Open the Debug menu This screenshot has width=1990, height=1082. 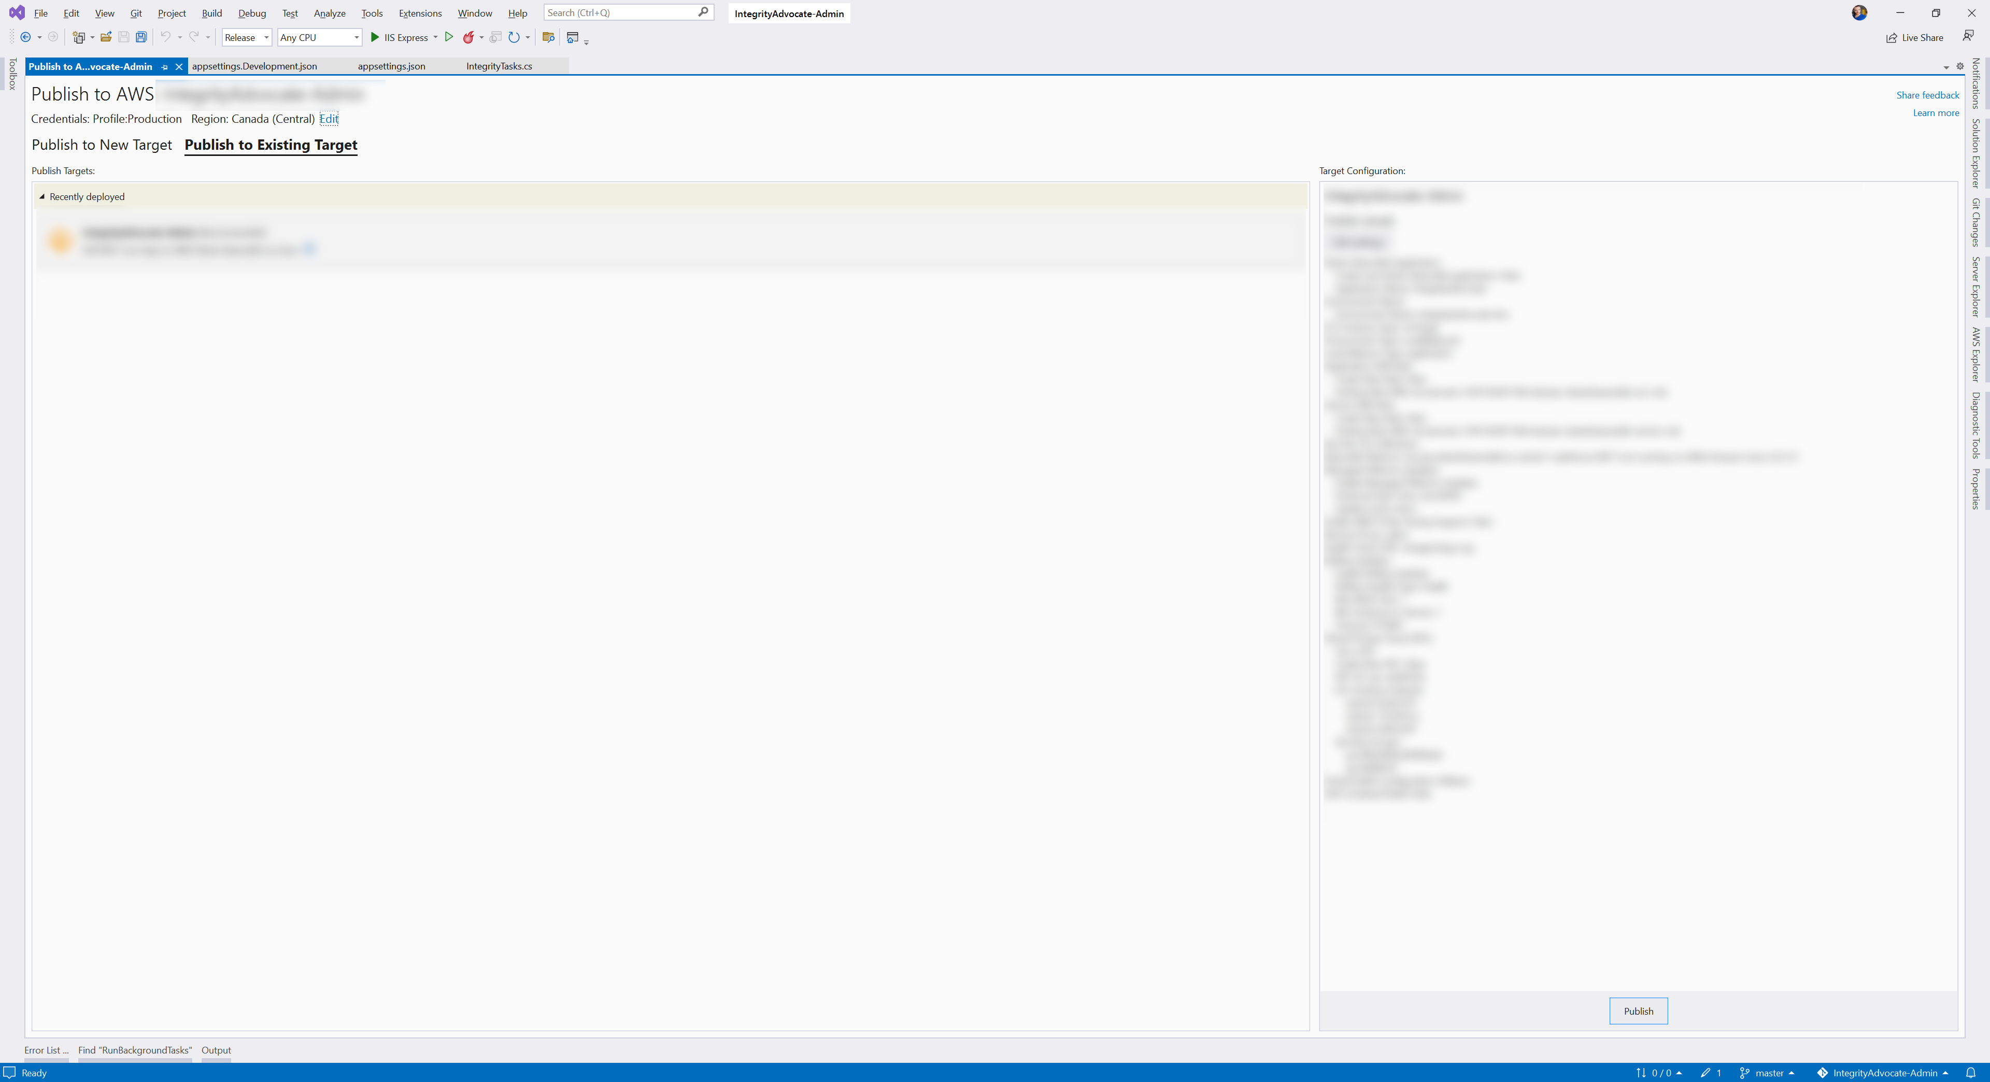(252, 13)
